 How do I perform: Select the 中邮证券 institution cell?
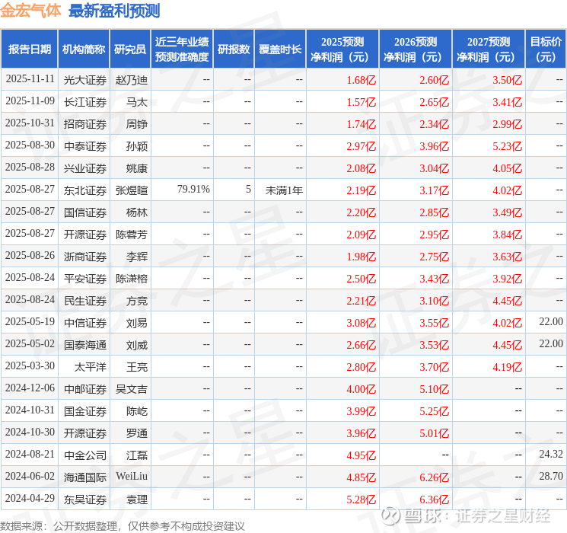tap(85, 389)
